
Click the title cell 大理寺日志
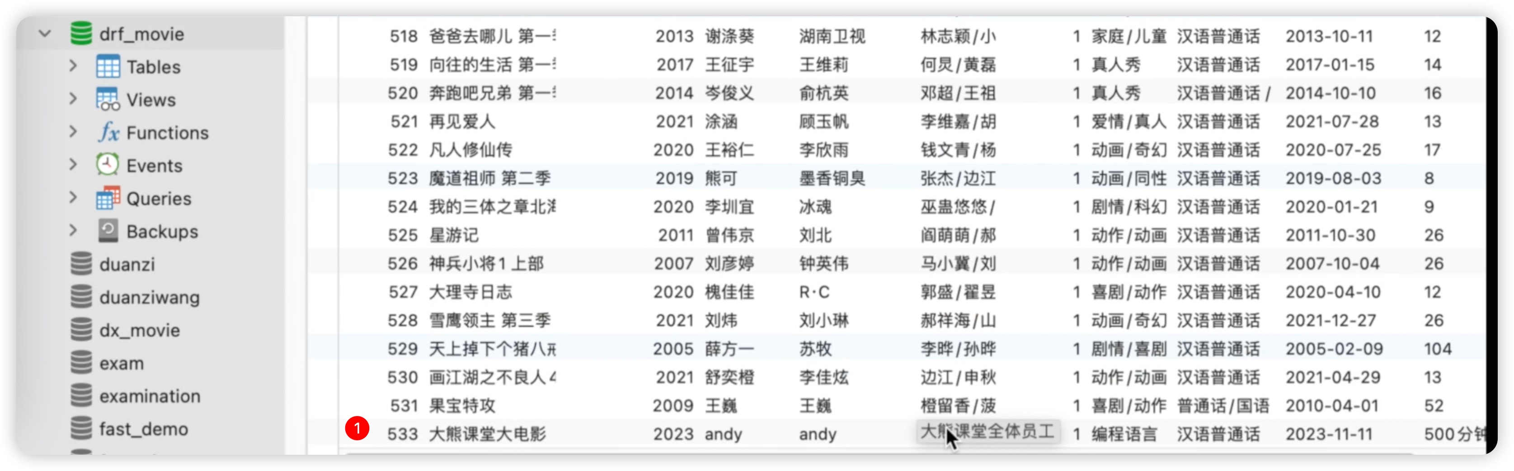[470, 291]
